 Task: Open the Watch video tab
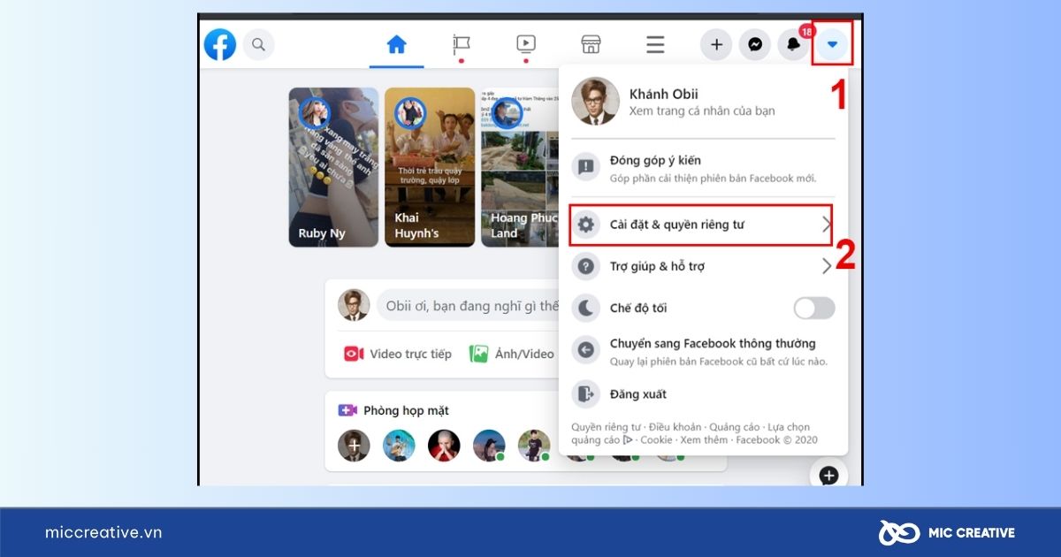coord(526,44)
